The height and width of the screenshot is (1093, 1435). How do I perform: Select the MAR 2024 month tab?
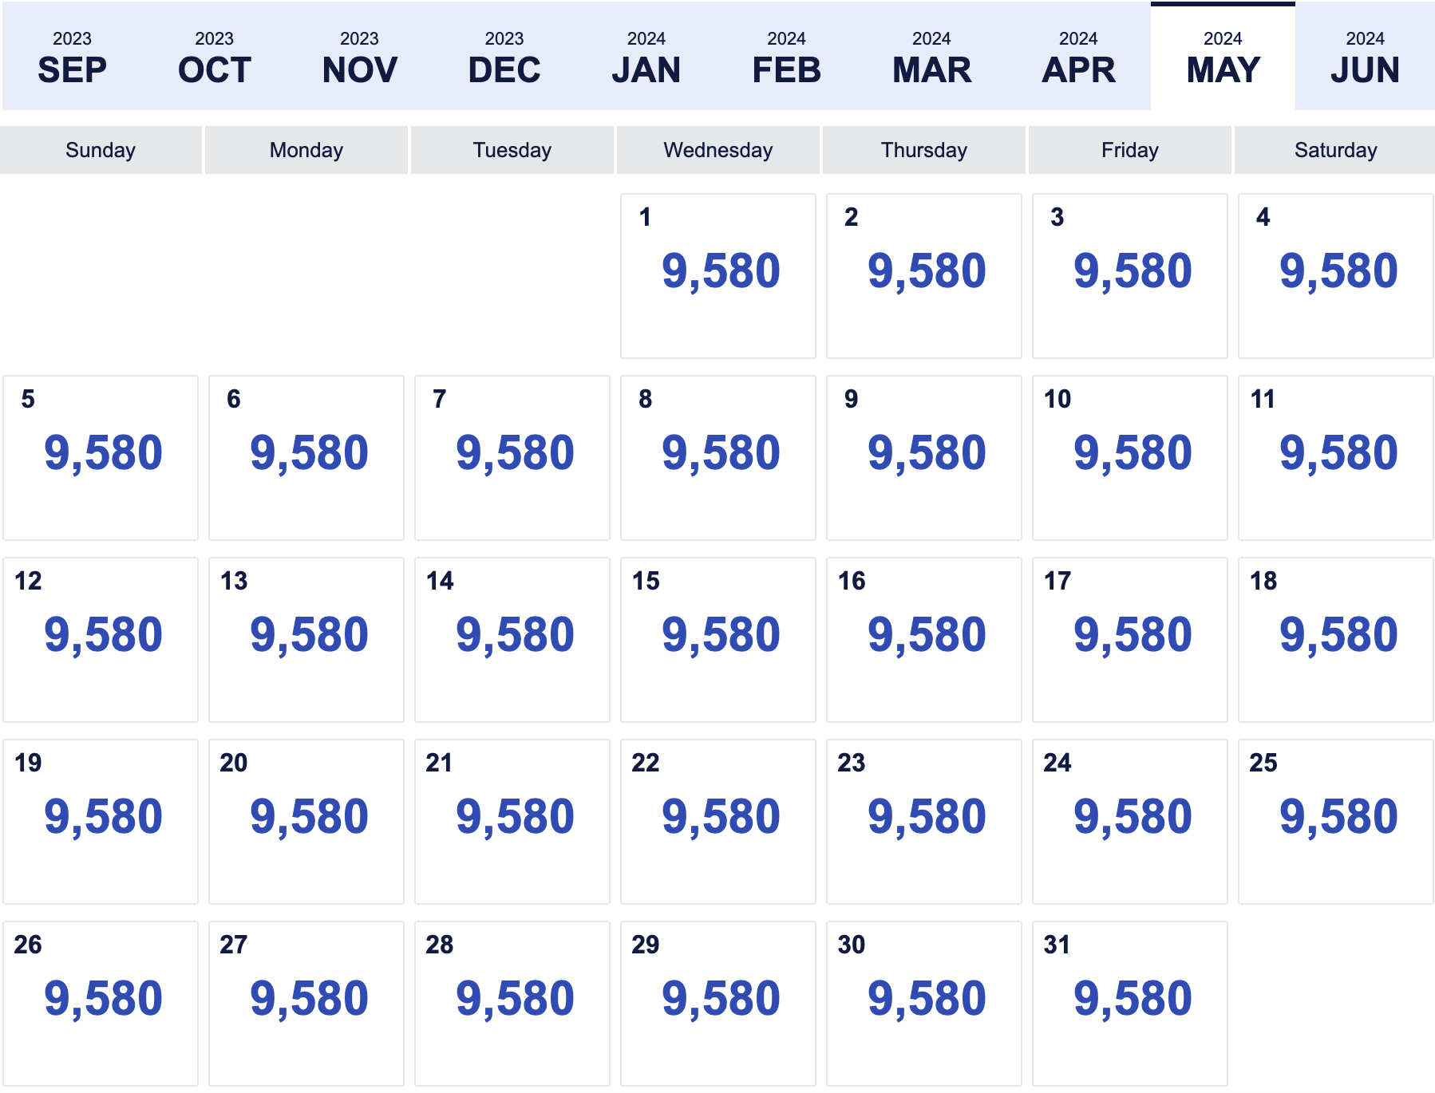coord(932,57)
